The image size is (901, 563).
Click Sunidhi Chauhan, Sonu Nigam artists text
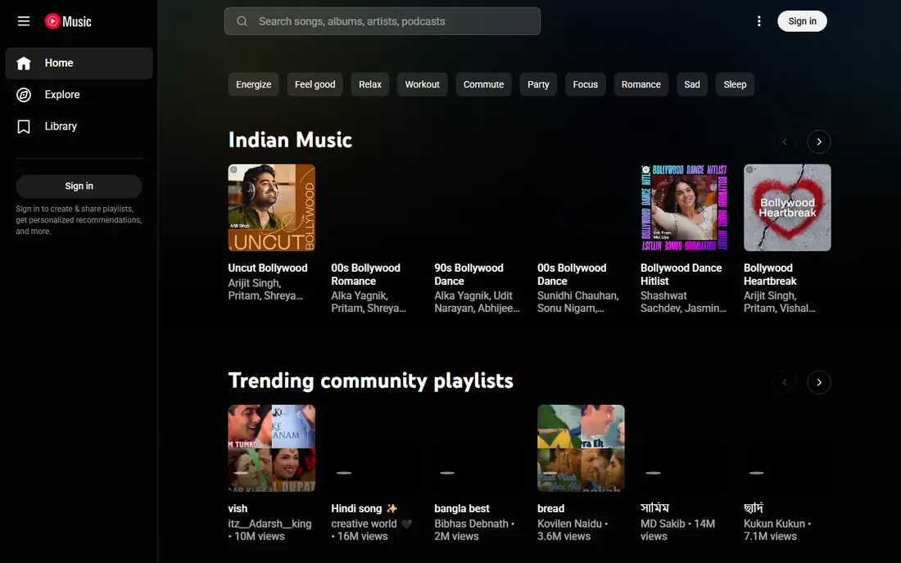pyautogui.click(x=578, y=302)
